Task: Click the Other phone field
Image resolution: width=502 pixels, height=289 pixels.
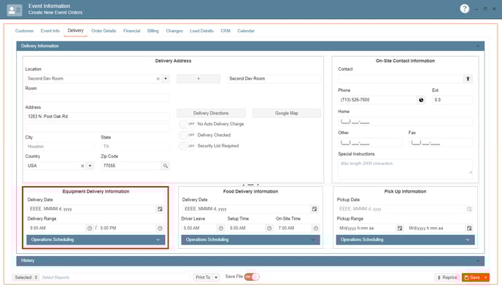Action: tap(370, 142)
